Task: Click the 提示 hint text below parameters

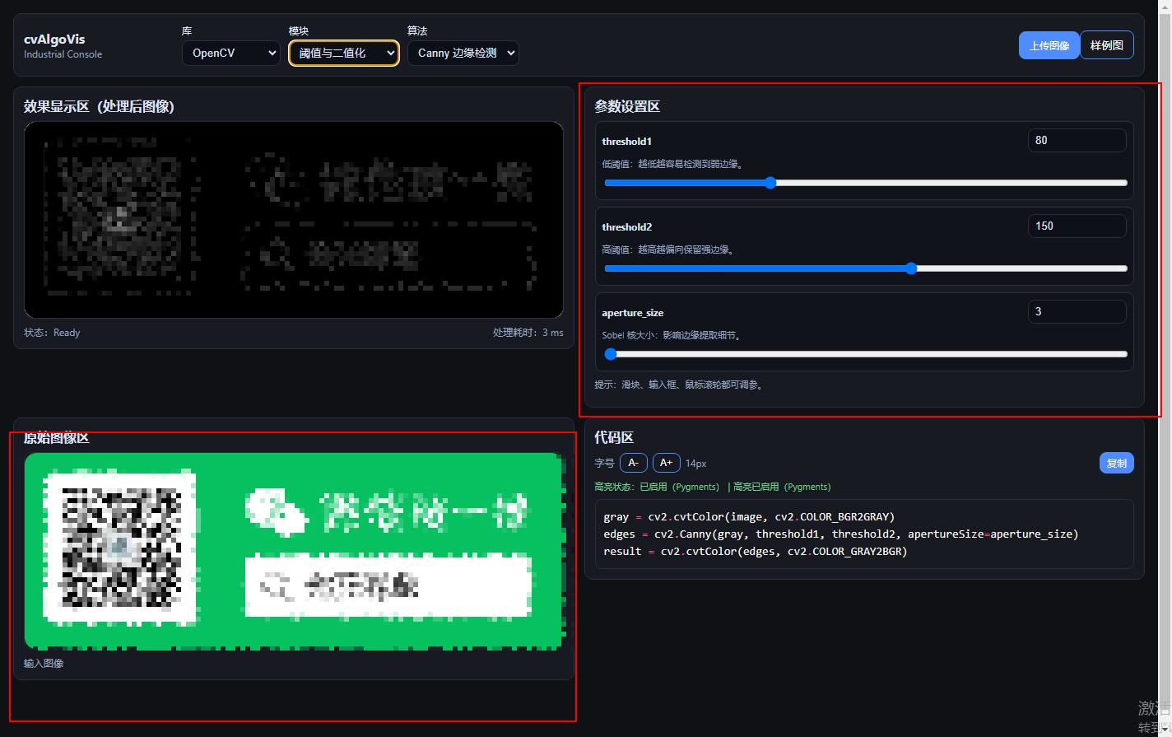Action: (x=681, y=385)
